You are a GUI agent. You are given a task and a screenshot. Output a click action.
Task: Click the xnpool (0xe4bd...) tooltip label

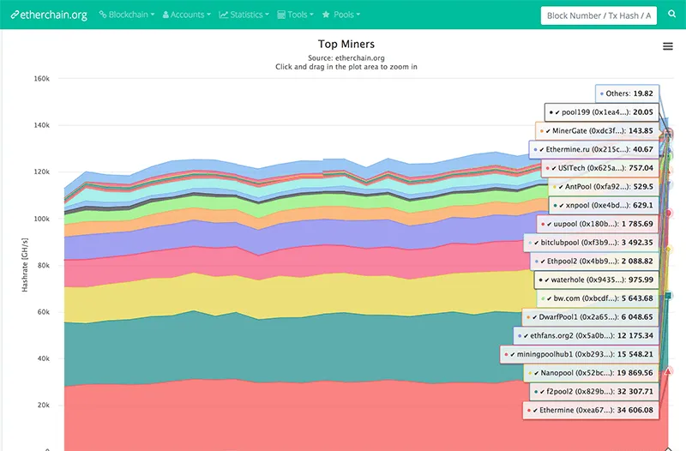604,205
